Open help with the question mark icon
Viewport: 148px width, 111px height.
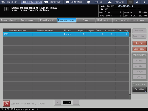(x=144, y=2)
